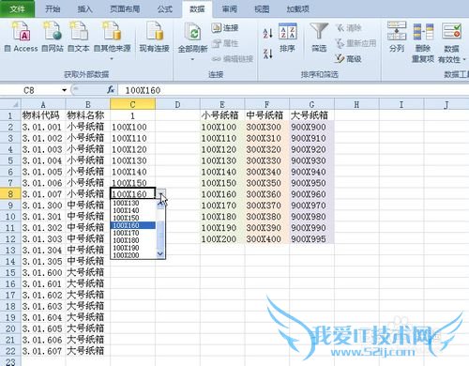
Task: Click the formula bar showing 100X160
Action: click(x=293, y=90)
